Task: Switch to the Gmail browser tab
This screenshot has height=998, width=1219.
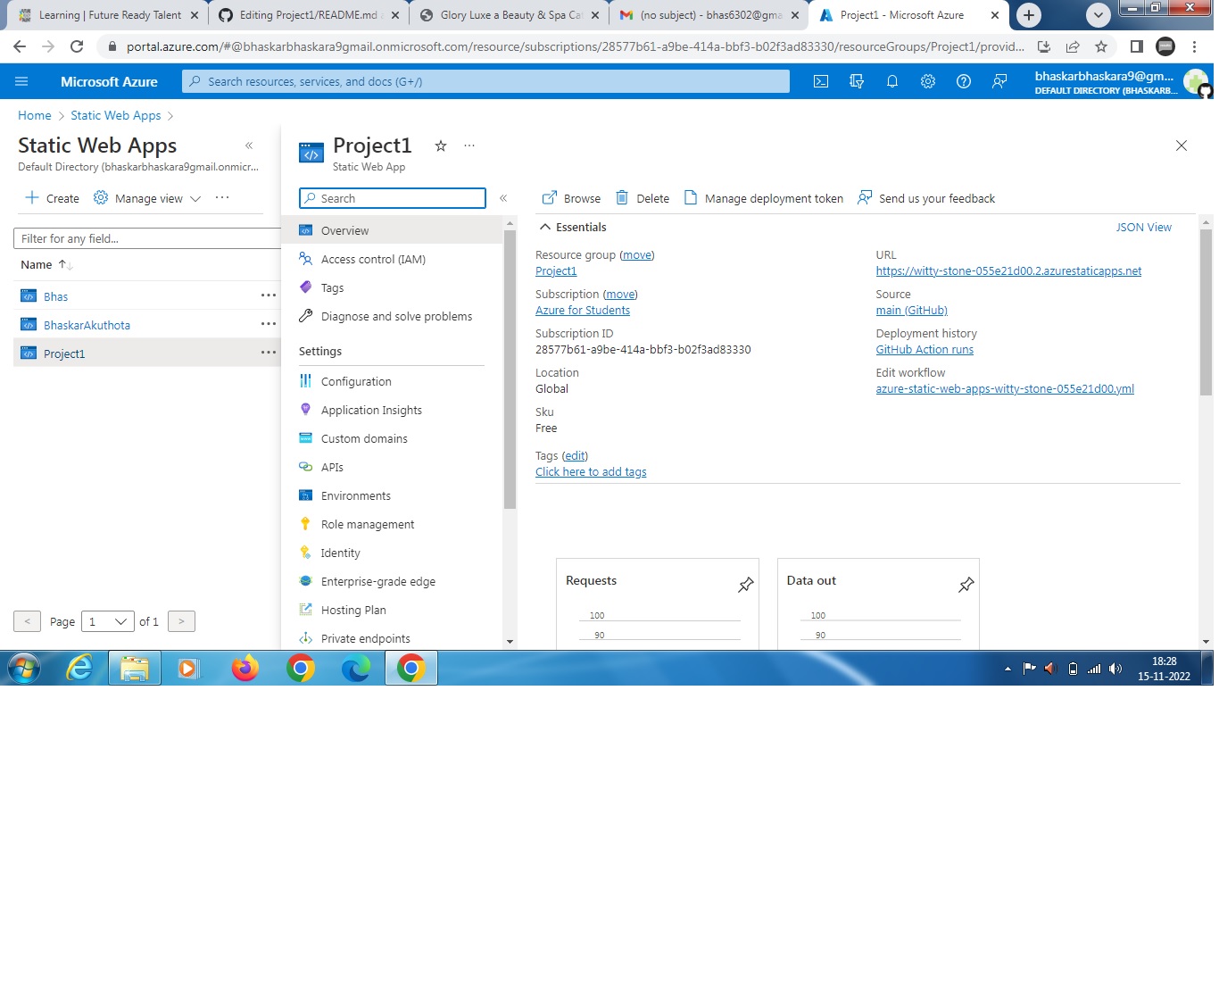Action: pyautogui.click(x=709, y=15)
